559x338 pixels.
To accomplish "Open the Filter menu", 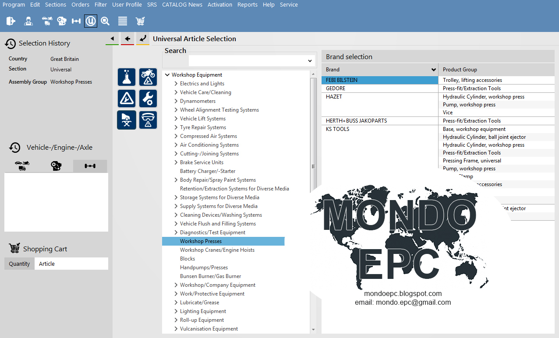I will click(x=101, y=4).
